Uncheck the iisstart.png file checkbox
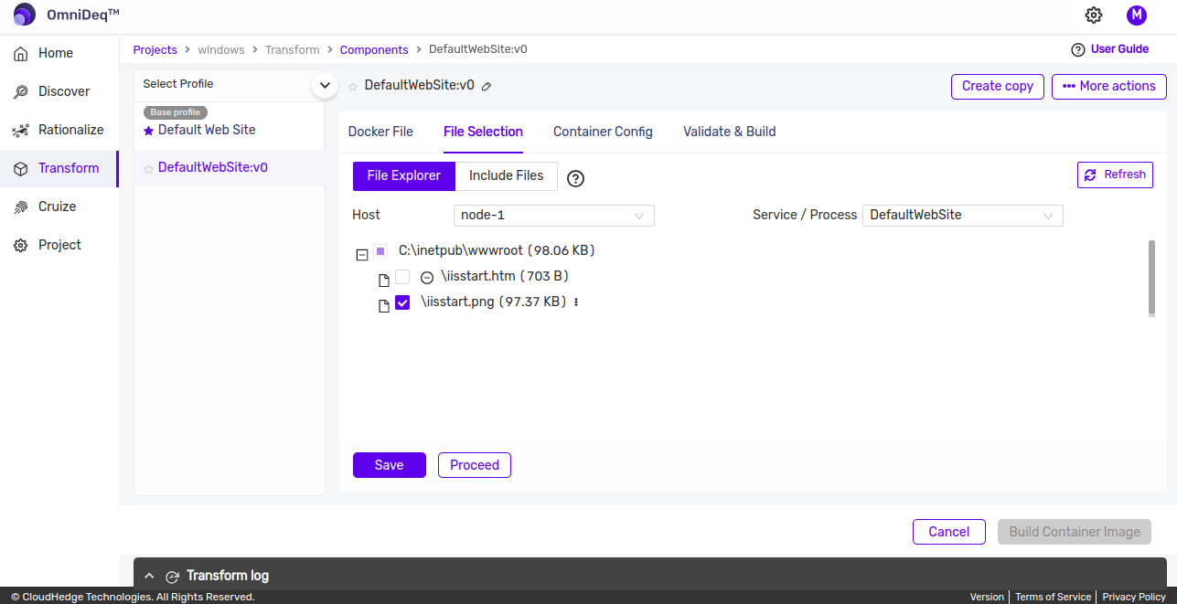The width and height of the screenshot is (1177, 604). (x=402, y=302)
